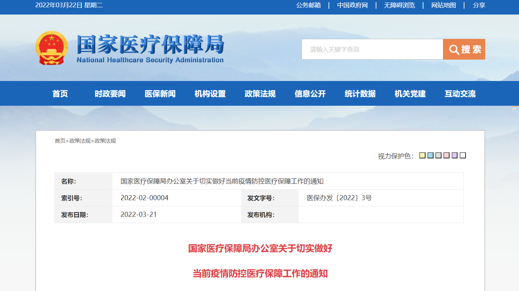The height and width of the screenshot is (291, 519).
Task: Open 无障碍浏览 accessibility link
Action: point(399,5)
